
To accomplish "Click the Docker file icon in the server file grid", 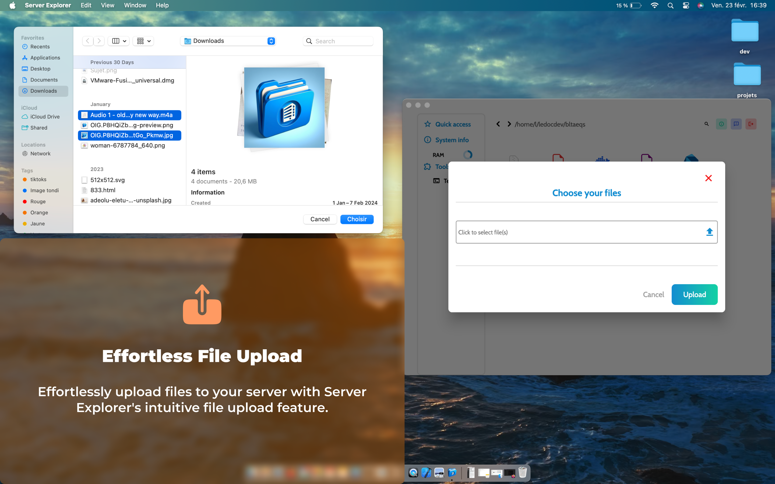I will [x=602, y=159].
